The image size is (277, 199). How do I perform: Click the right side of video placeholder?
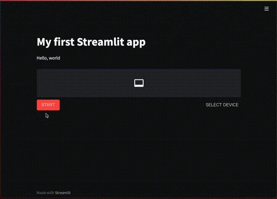pyautogui.click(x=207, y=83)
